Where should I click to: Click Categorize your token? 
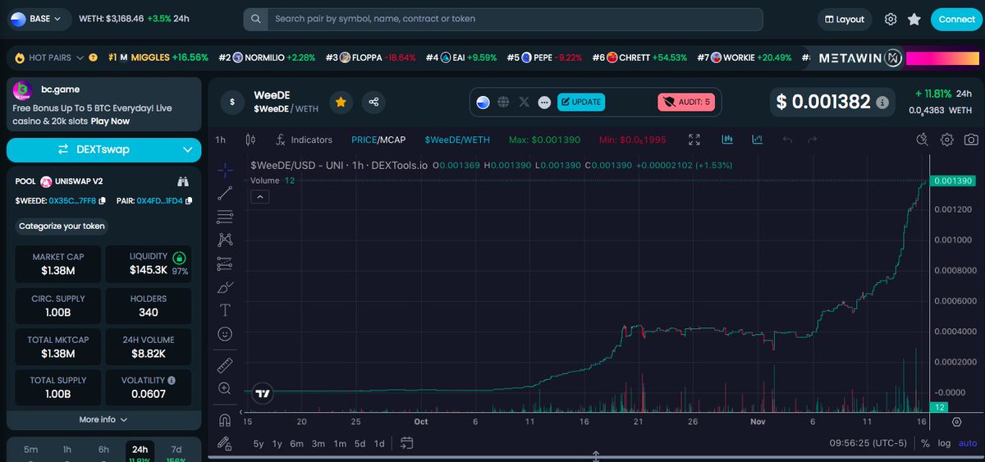(x=62, y=226)
